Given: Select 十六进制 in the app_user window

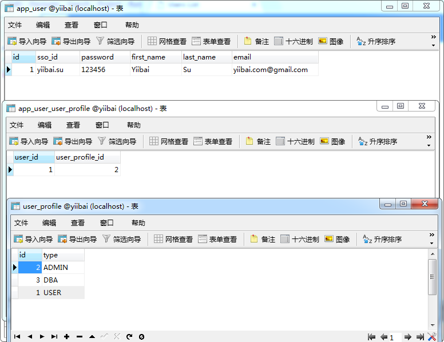Looking at the screenshot, I should point(294,41).
